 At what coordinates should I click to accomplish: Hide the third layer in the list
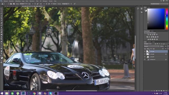145,57
